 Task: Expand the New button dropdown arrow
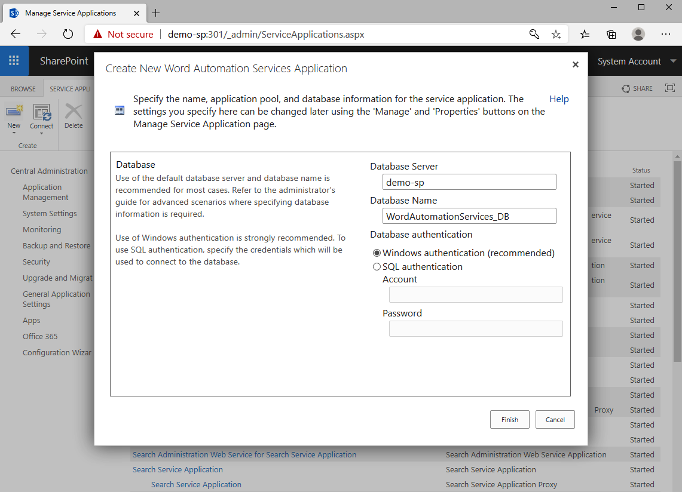(14, 133)
